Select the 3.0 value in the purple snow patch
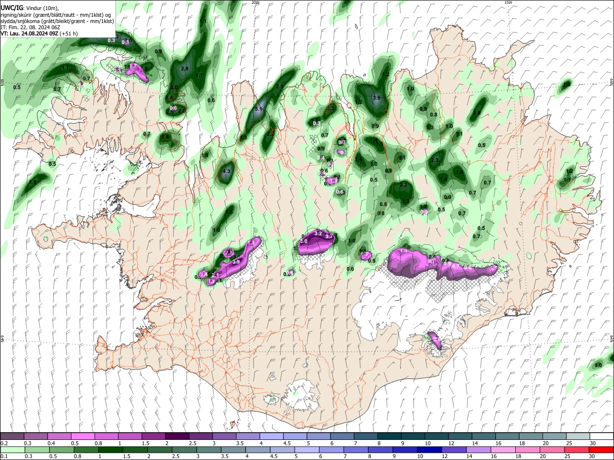The height and width of the screenshot is (460, 614). [x=304, y=241]
